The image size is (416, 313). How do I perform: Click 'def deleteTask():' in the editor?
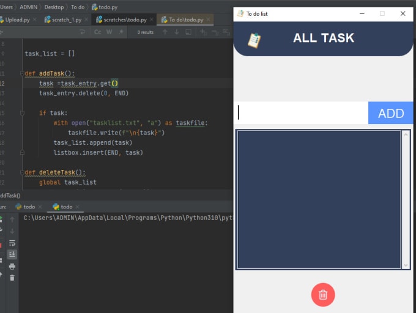[55, 172]
